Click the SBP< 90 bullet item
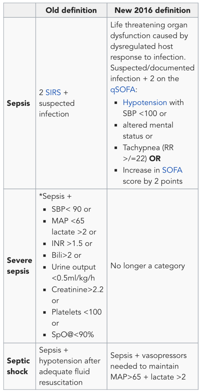 pyautogui.click(x=71, y=209)
